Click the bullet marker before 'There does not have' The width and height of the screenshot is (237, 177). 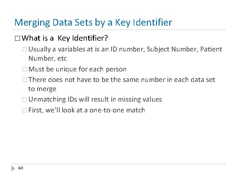tap(25, 80)
